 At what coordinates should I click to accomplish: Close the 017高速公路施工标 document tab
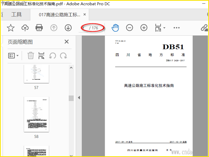coord(84,14)
